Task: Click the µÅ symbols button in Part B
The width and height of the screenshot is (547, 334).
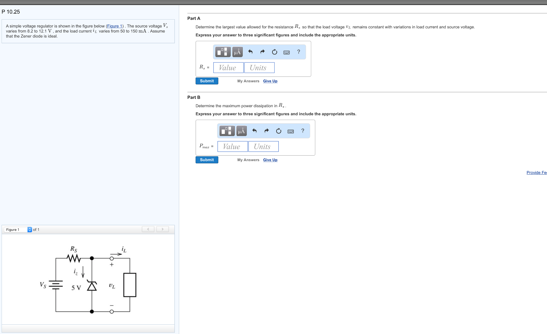Action: pyautogui.click(x=241, y=131)
